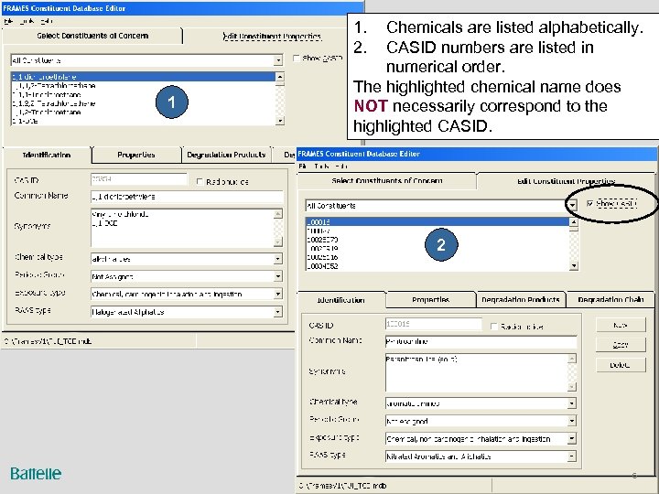
Task: Open Tools menu in the front window
Action: coord(321,166)
